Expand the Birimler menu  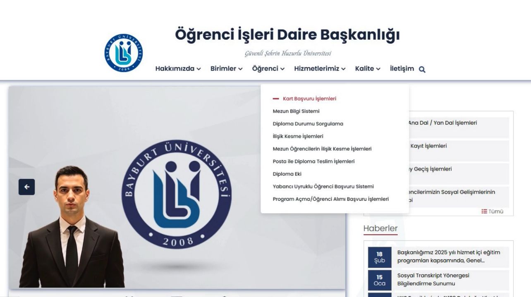click(227, 69)
